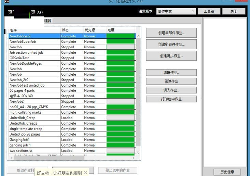
Task: Select the NewJobSuperJob row
Action: [x=72, y=41]
